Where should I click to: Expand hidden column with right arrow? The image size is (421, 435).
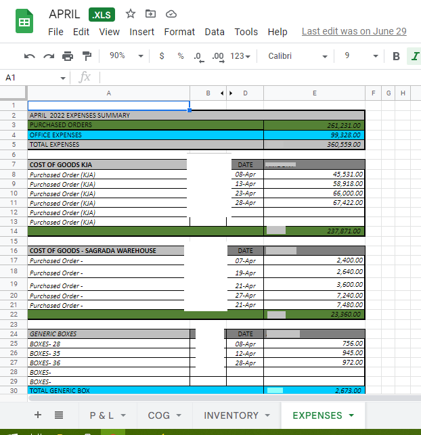click(231, 93)
